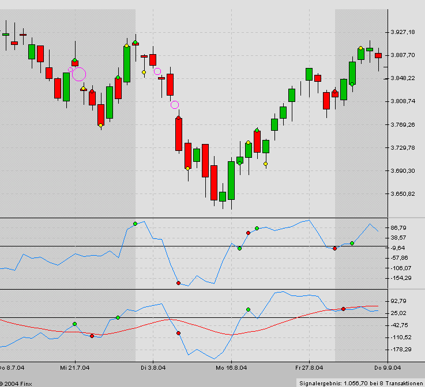Image resolution: width=425 pixels, height=387 pixels.
Task: Click the -178,29 bottom indicator axis value
Action: (x=400, y=350)
